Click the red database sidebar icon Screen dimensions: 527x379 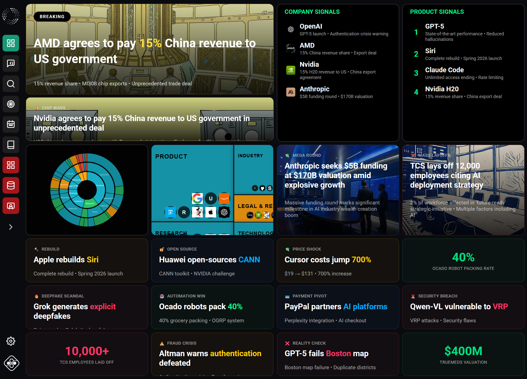coord(11,185)
